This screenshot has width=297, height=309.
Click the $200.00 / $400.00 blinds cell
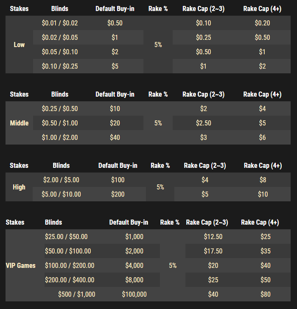(70, 280)
